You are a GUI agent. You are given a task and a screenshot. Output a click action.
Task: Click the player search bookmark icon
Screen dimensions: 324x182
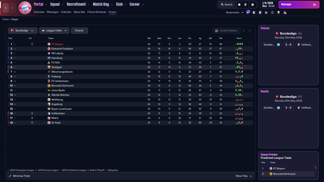coord(266,12)
